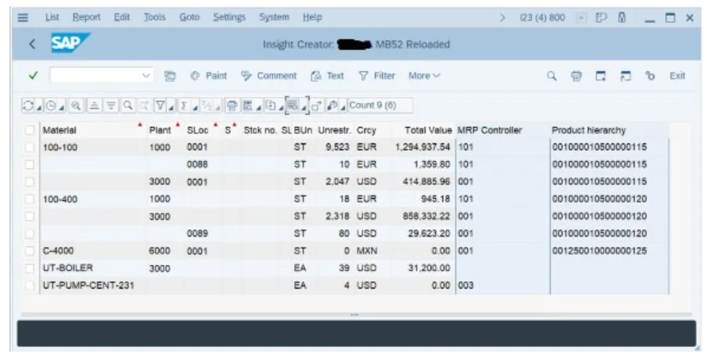This screenshot has height=354, width=707.
Task: Open dropdown arrow right before Count field
Action: pyautogui.click(x=343, y=108)
